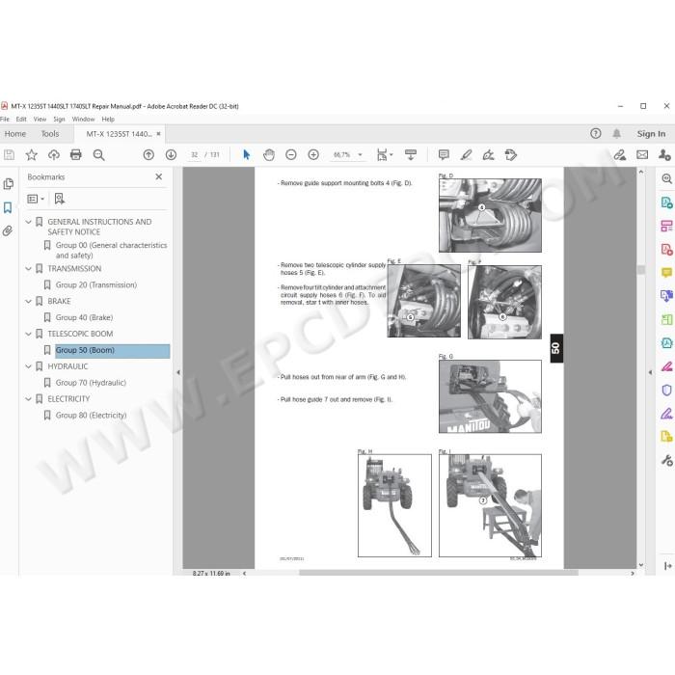Click the vertical scrollbar thumb
Viewport: 675px width, 675px height.
(641, 269)
